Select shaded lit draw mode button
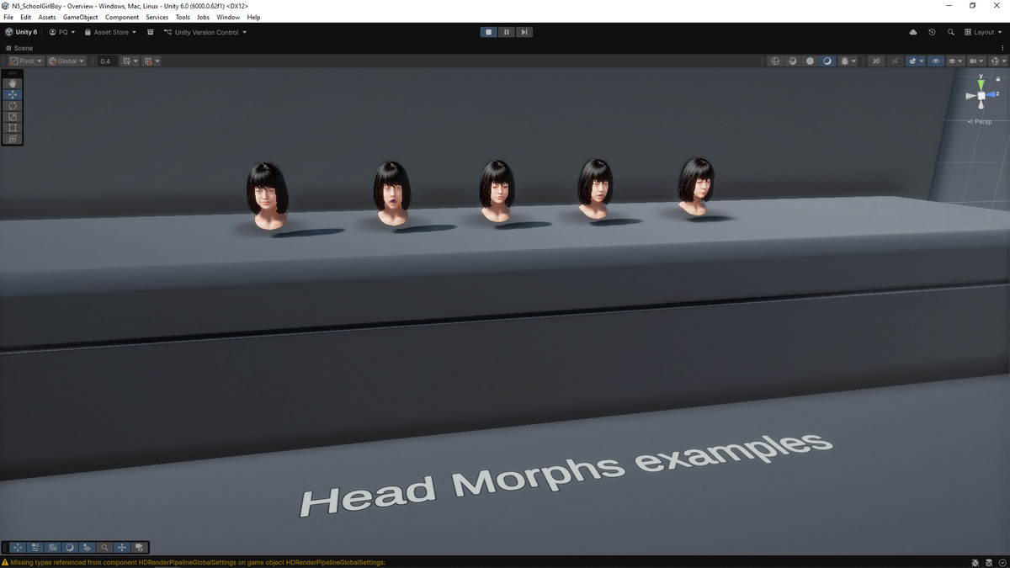Image resolution: width=1010 pixels, height=568 pixels. point(827,61)
